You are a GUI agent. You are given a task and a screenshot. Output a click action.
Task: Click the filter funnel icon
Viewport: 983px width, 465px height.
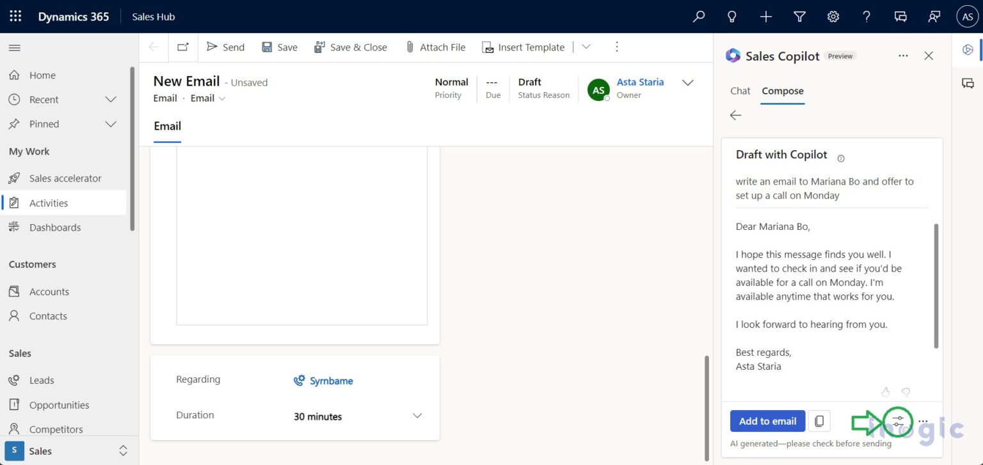coord(799,16)
